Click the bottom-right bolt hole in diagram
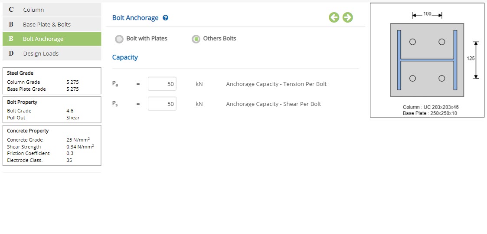The width and height of the screenshot is (487, 234). click(441, 79)
